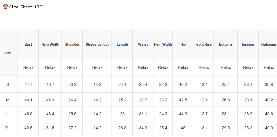
Task: Click the Size header cell
Action: [7, 53]
